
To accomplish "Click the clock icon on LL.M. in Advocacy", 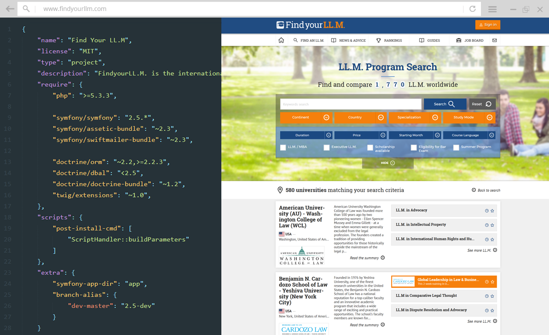I will pyautogui.click(x=487, y=211).
